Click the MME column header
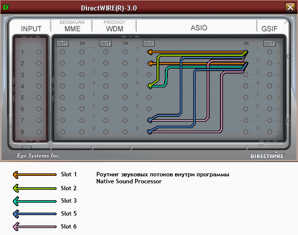298x235 pixels. (x=72, y=29)
